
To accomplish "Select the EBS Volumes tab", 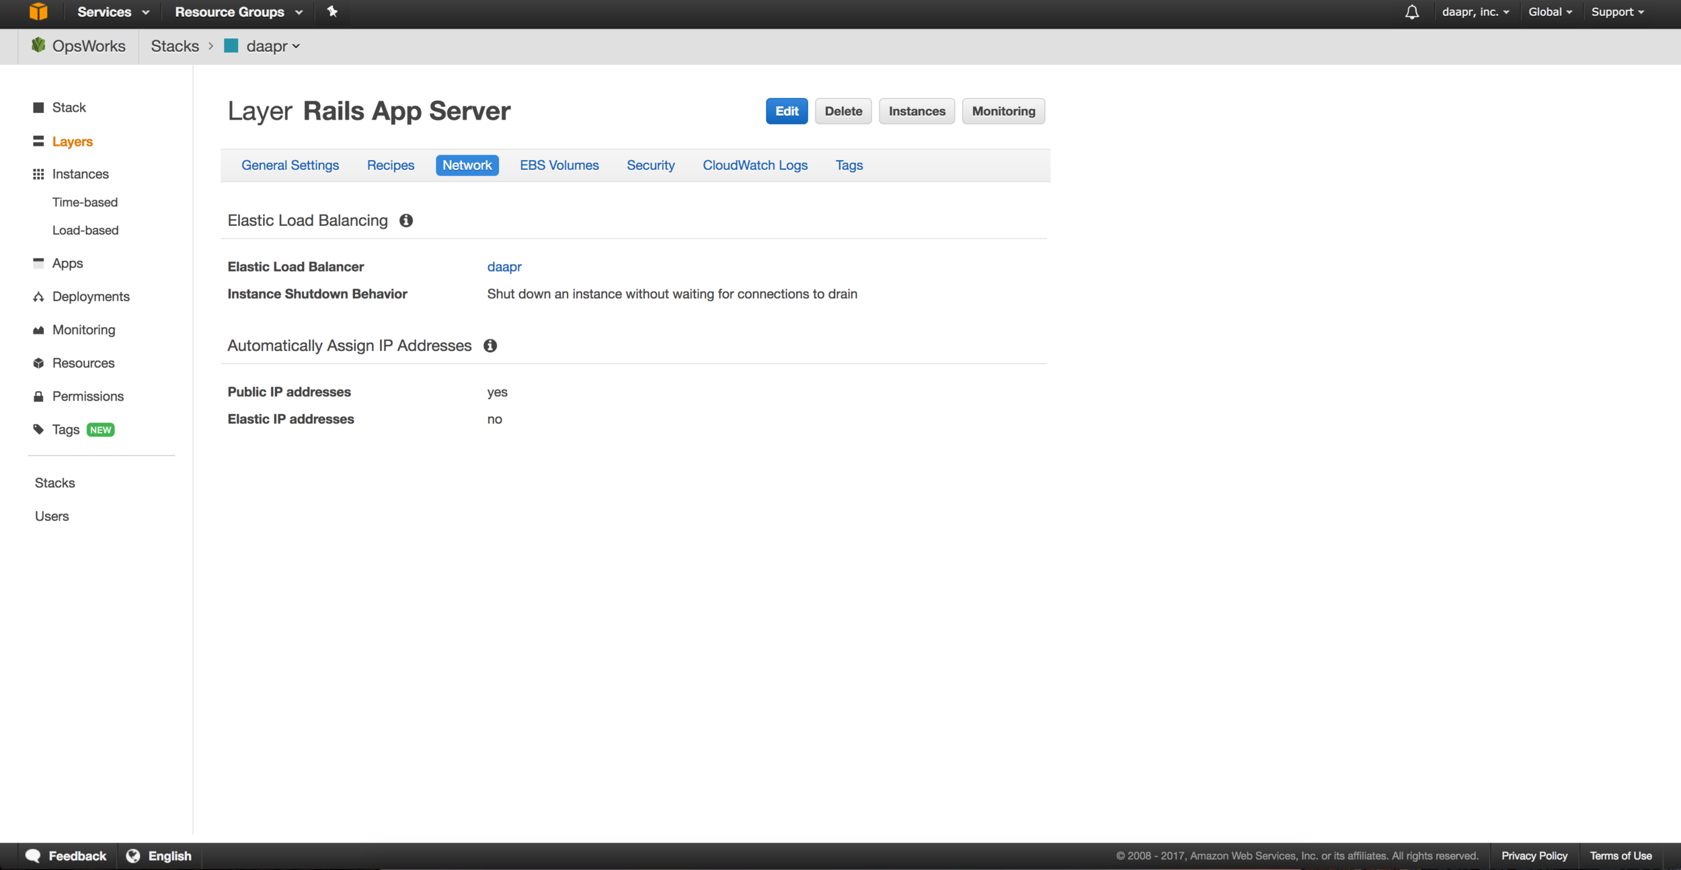I will tap(559, 164).
